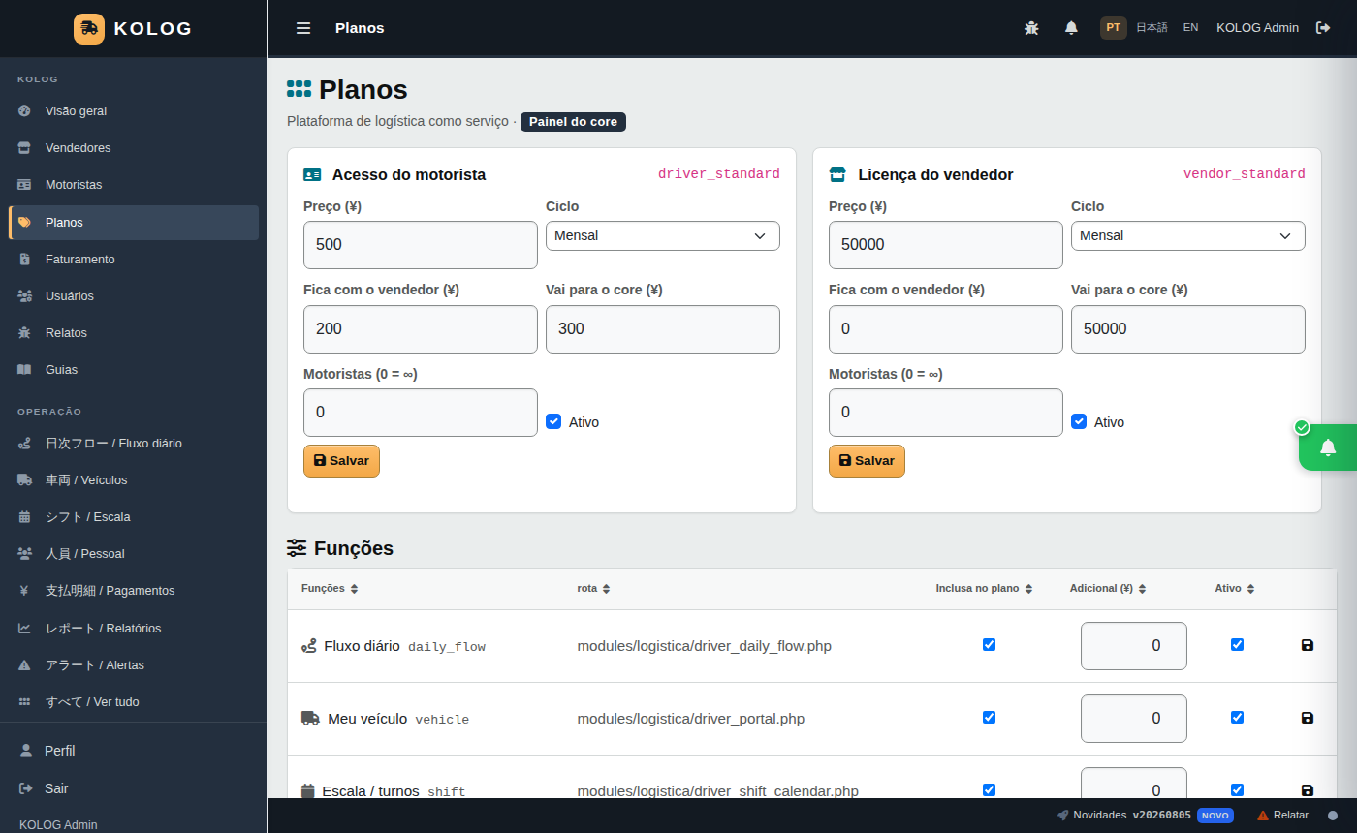This screenshot has width=1357, height=833.
Task: Open Relatos in the sidebar
Action: pos(134,333)
